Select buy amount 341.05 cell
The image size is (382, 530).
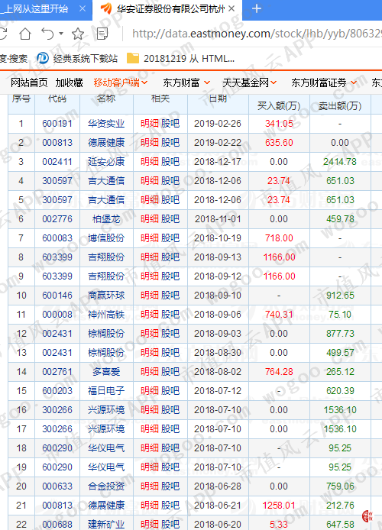coord(279,124)
